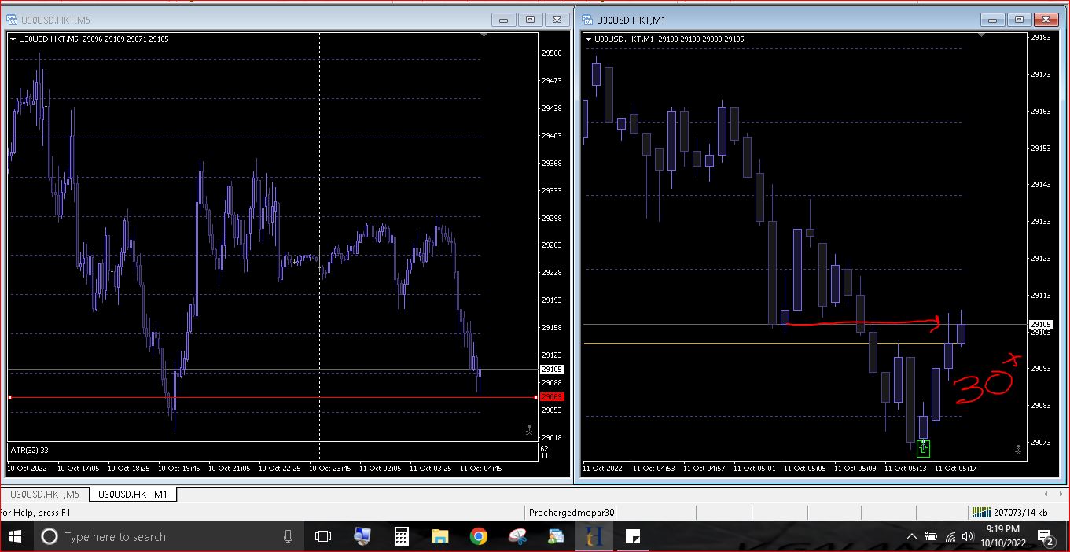This screenshot has height=552, width=1070.
Task: Click the 29183 level on M1 price axis
Action: [x=1040, y=37]
